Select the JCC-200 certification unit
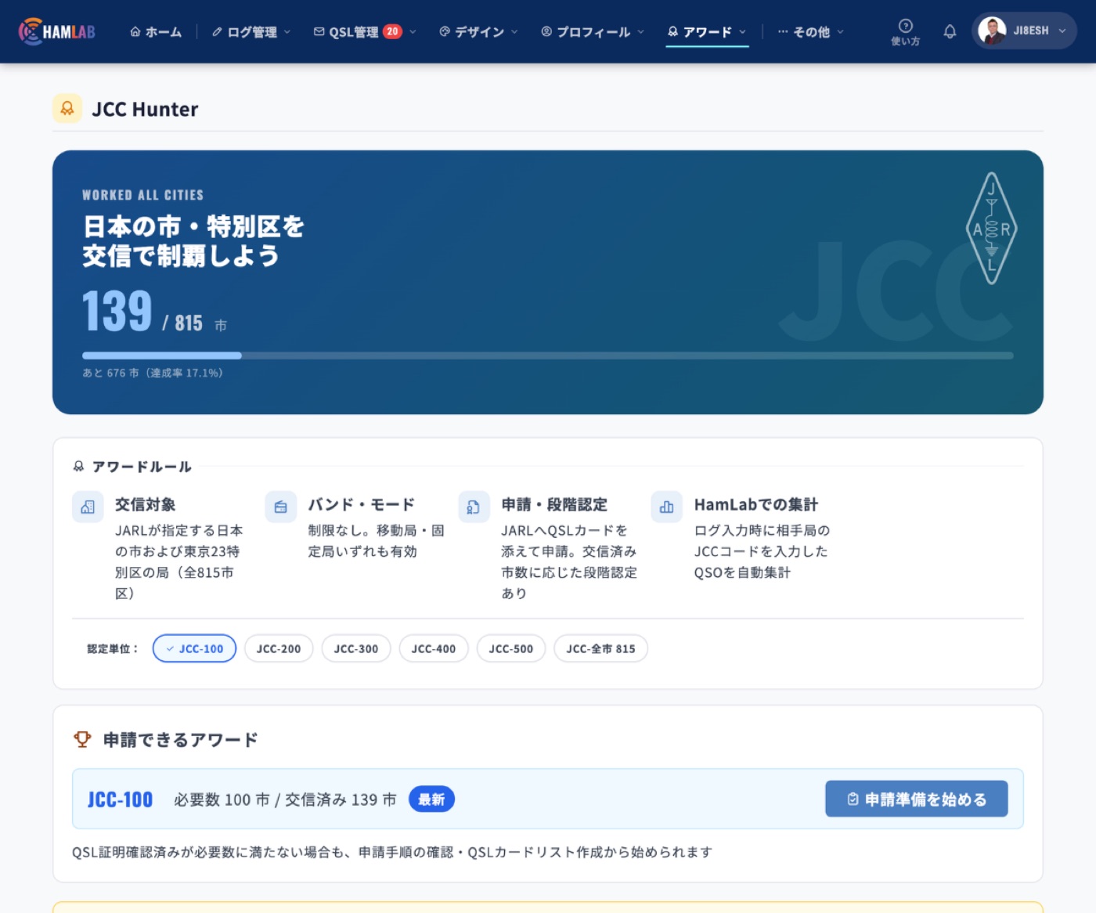This screenshot has width=1096, height=913. click(279, 648)
